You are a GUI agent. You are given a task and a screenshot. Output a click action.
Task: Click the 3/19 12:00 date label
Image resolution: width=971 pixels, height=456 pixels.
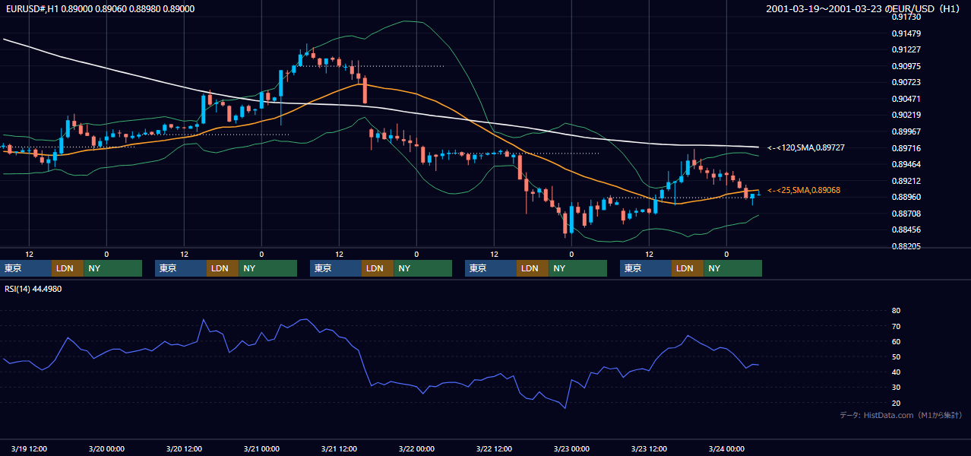[30, 448]
